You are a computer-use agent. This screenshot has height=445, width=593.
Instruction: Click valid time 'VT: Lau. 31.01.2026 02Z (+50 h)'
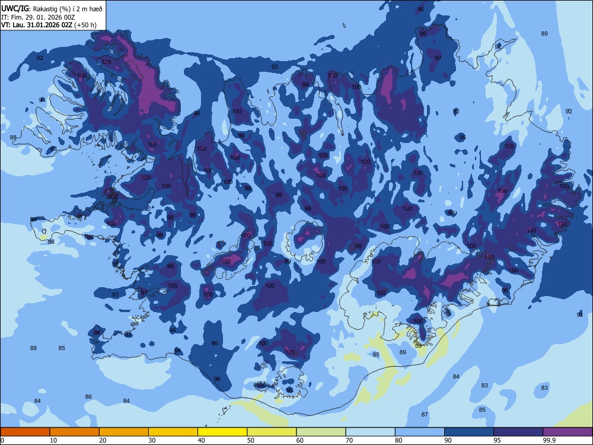(49, 26)
